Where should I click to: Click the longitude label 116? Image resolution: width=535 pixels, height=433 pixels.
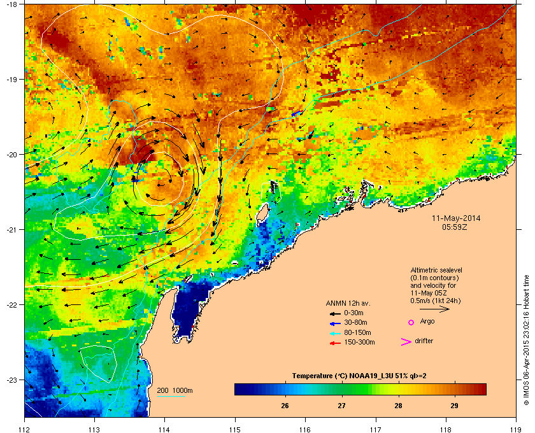pyautogui.click(x=305, y=429)
